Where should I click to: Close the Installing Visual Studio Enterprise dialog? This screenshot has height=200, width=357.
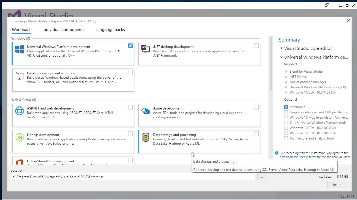[x=348, y=21]
